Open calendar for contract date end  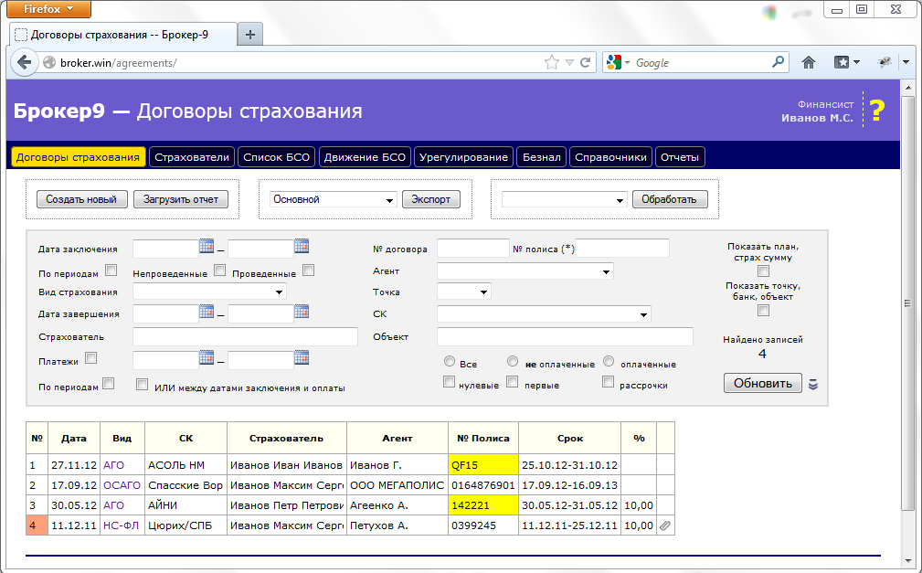coord(302,247)
